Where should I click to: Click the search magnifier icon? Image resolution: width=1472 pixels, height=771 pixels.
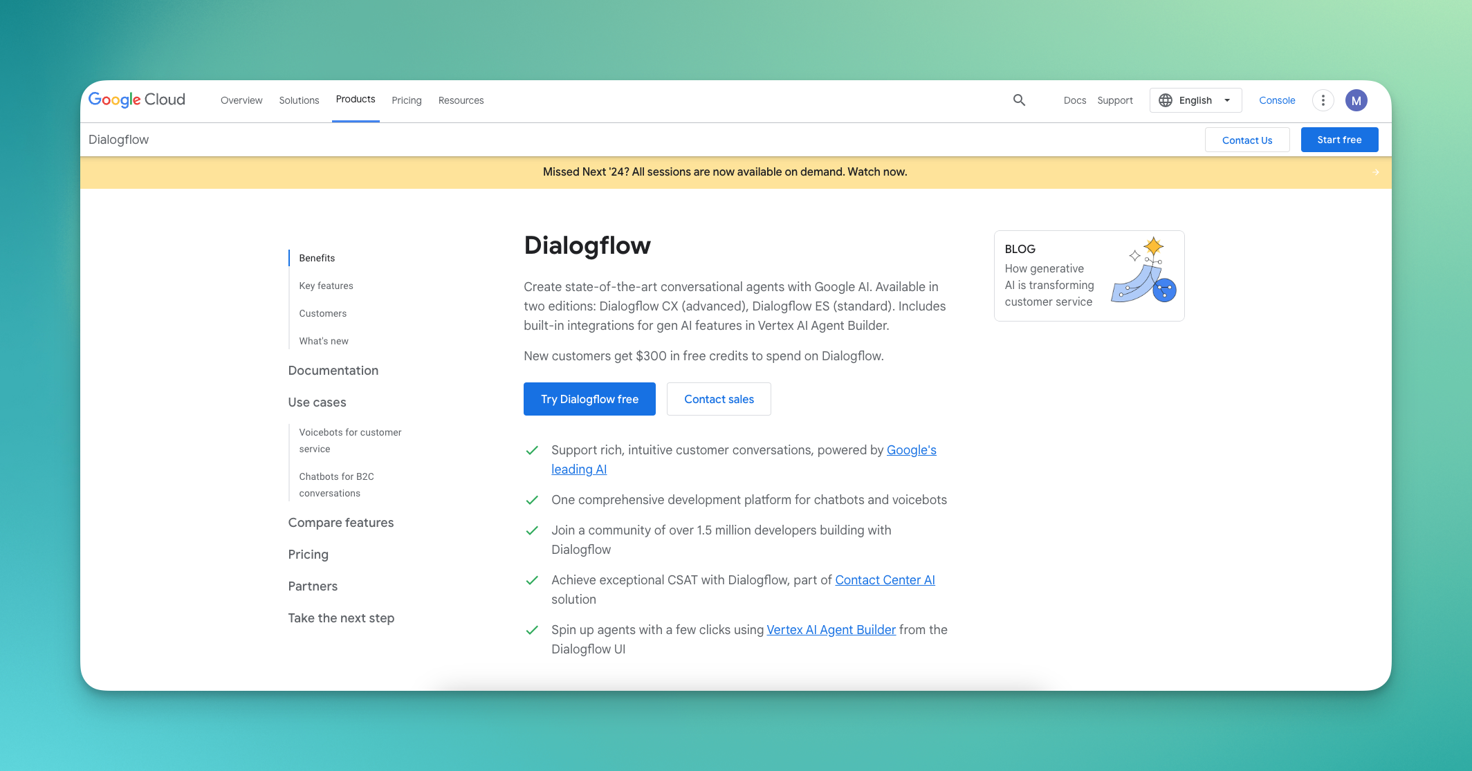point(1019,100)
